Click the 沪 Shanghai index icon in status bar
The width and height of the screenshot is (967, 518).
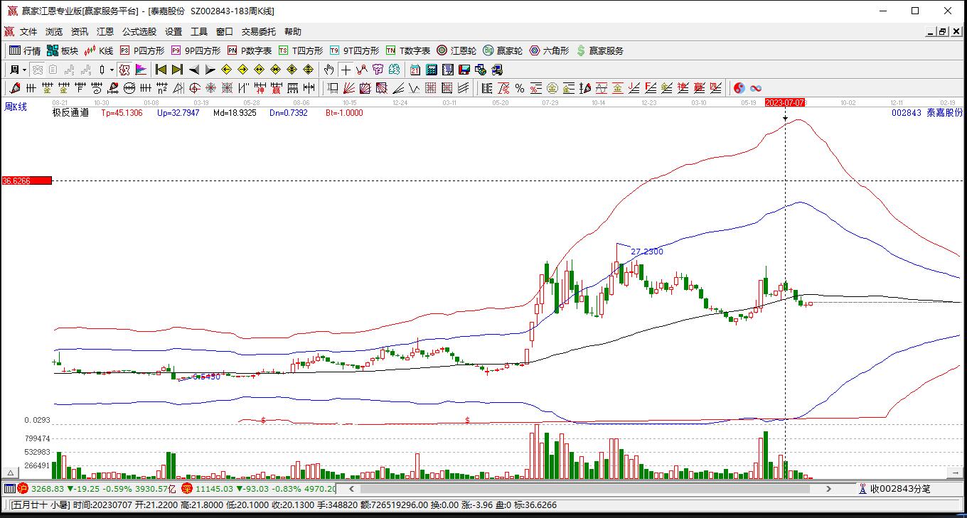23,489
